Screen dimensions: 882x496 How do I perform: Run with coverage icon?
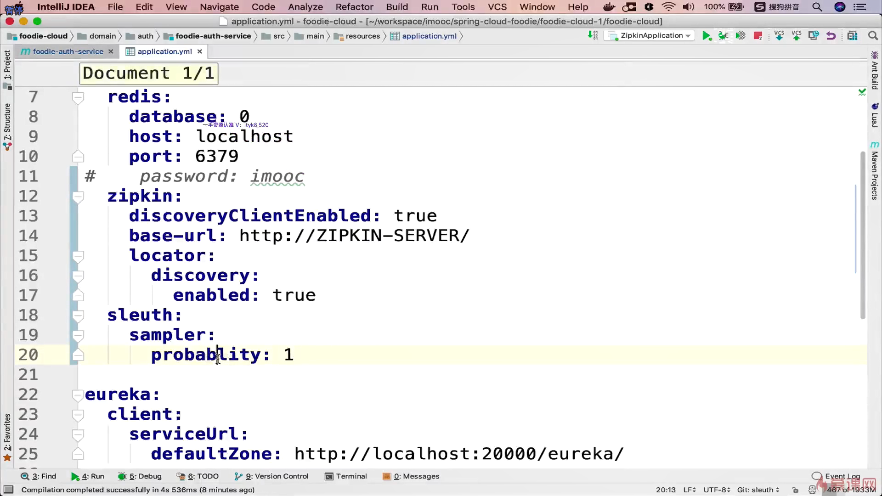(741, 36)
